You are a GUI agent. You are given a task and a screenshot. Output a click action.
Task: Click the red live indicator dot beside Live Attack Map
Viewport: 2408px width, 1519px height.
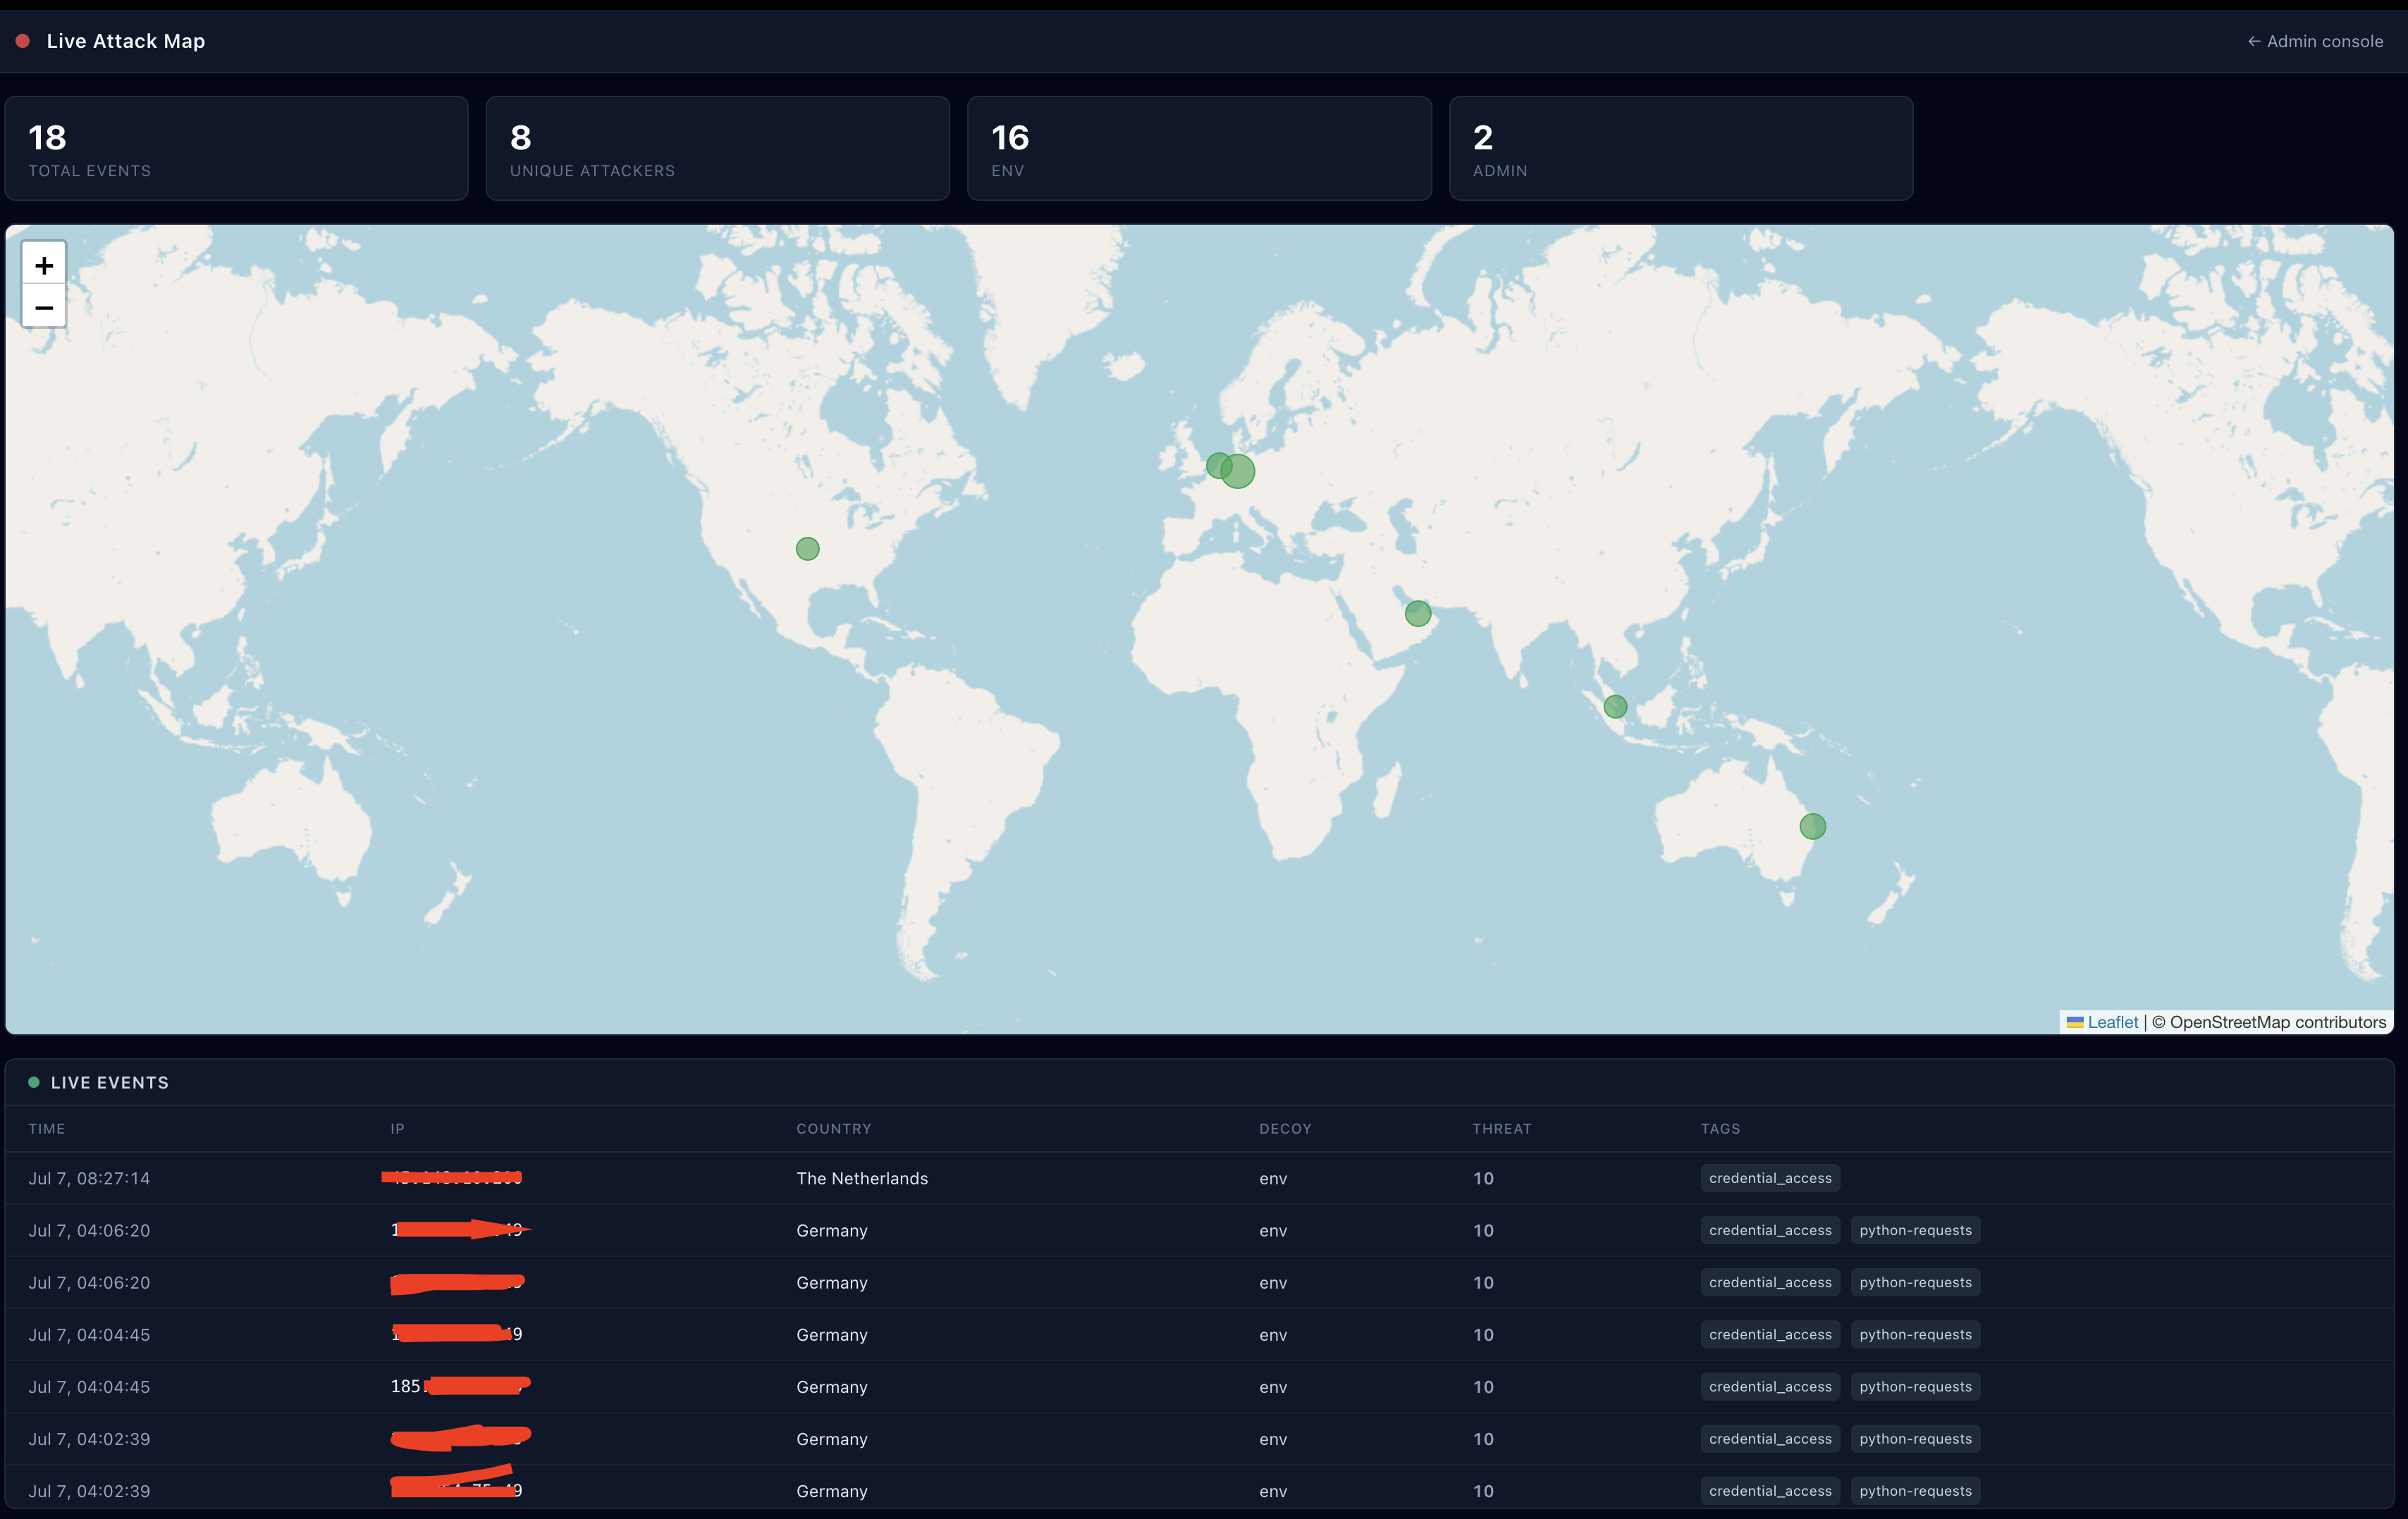22,41
